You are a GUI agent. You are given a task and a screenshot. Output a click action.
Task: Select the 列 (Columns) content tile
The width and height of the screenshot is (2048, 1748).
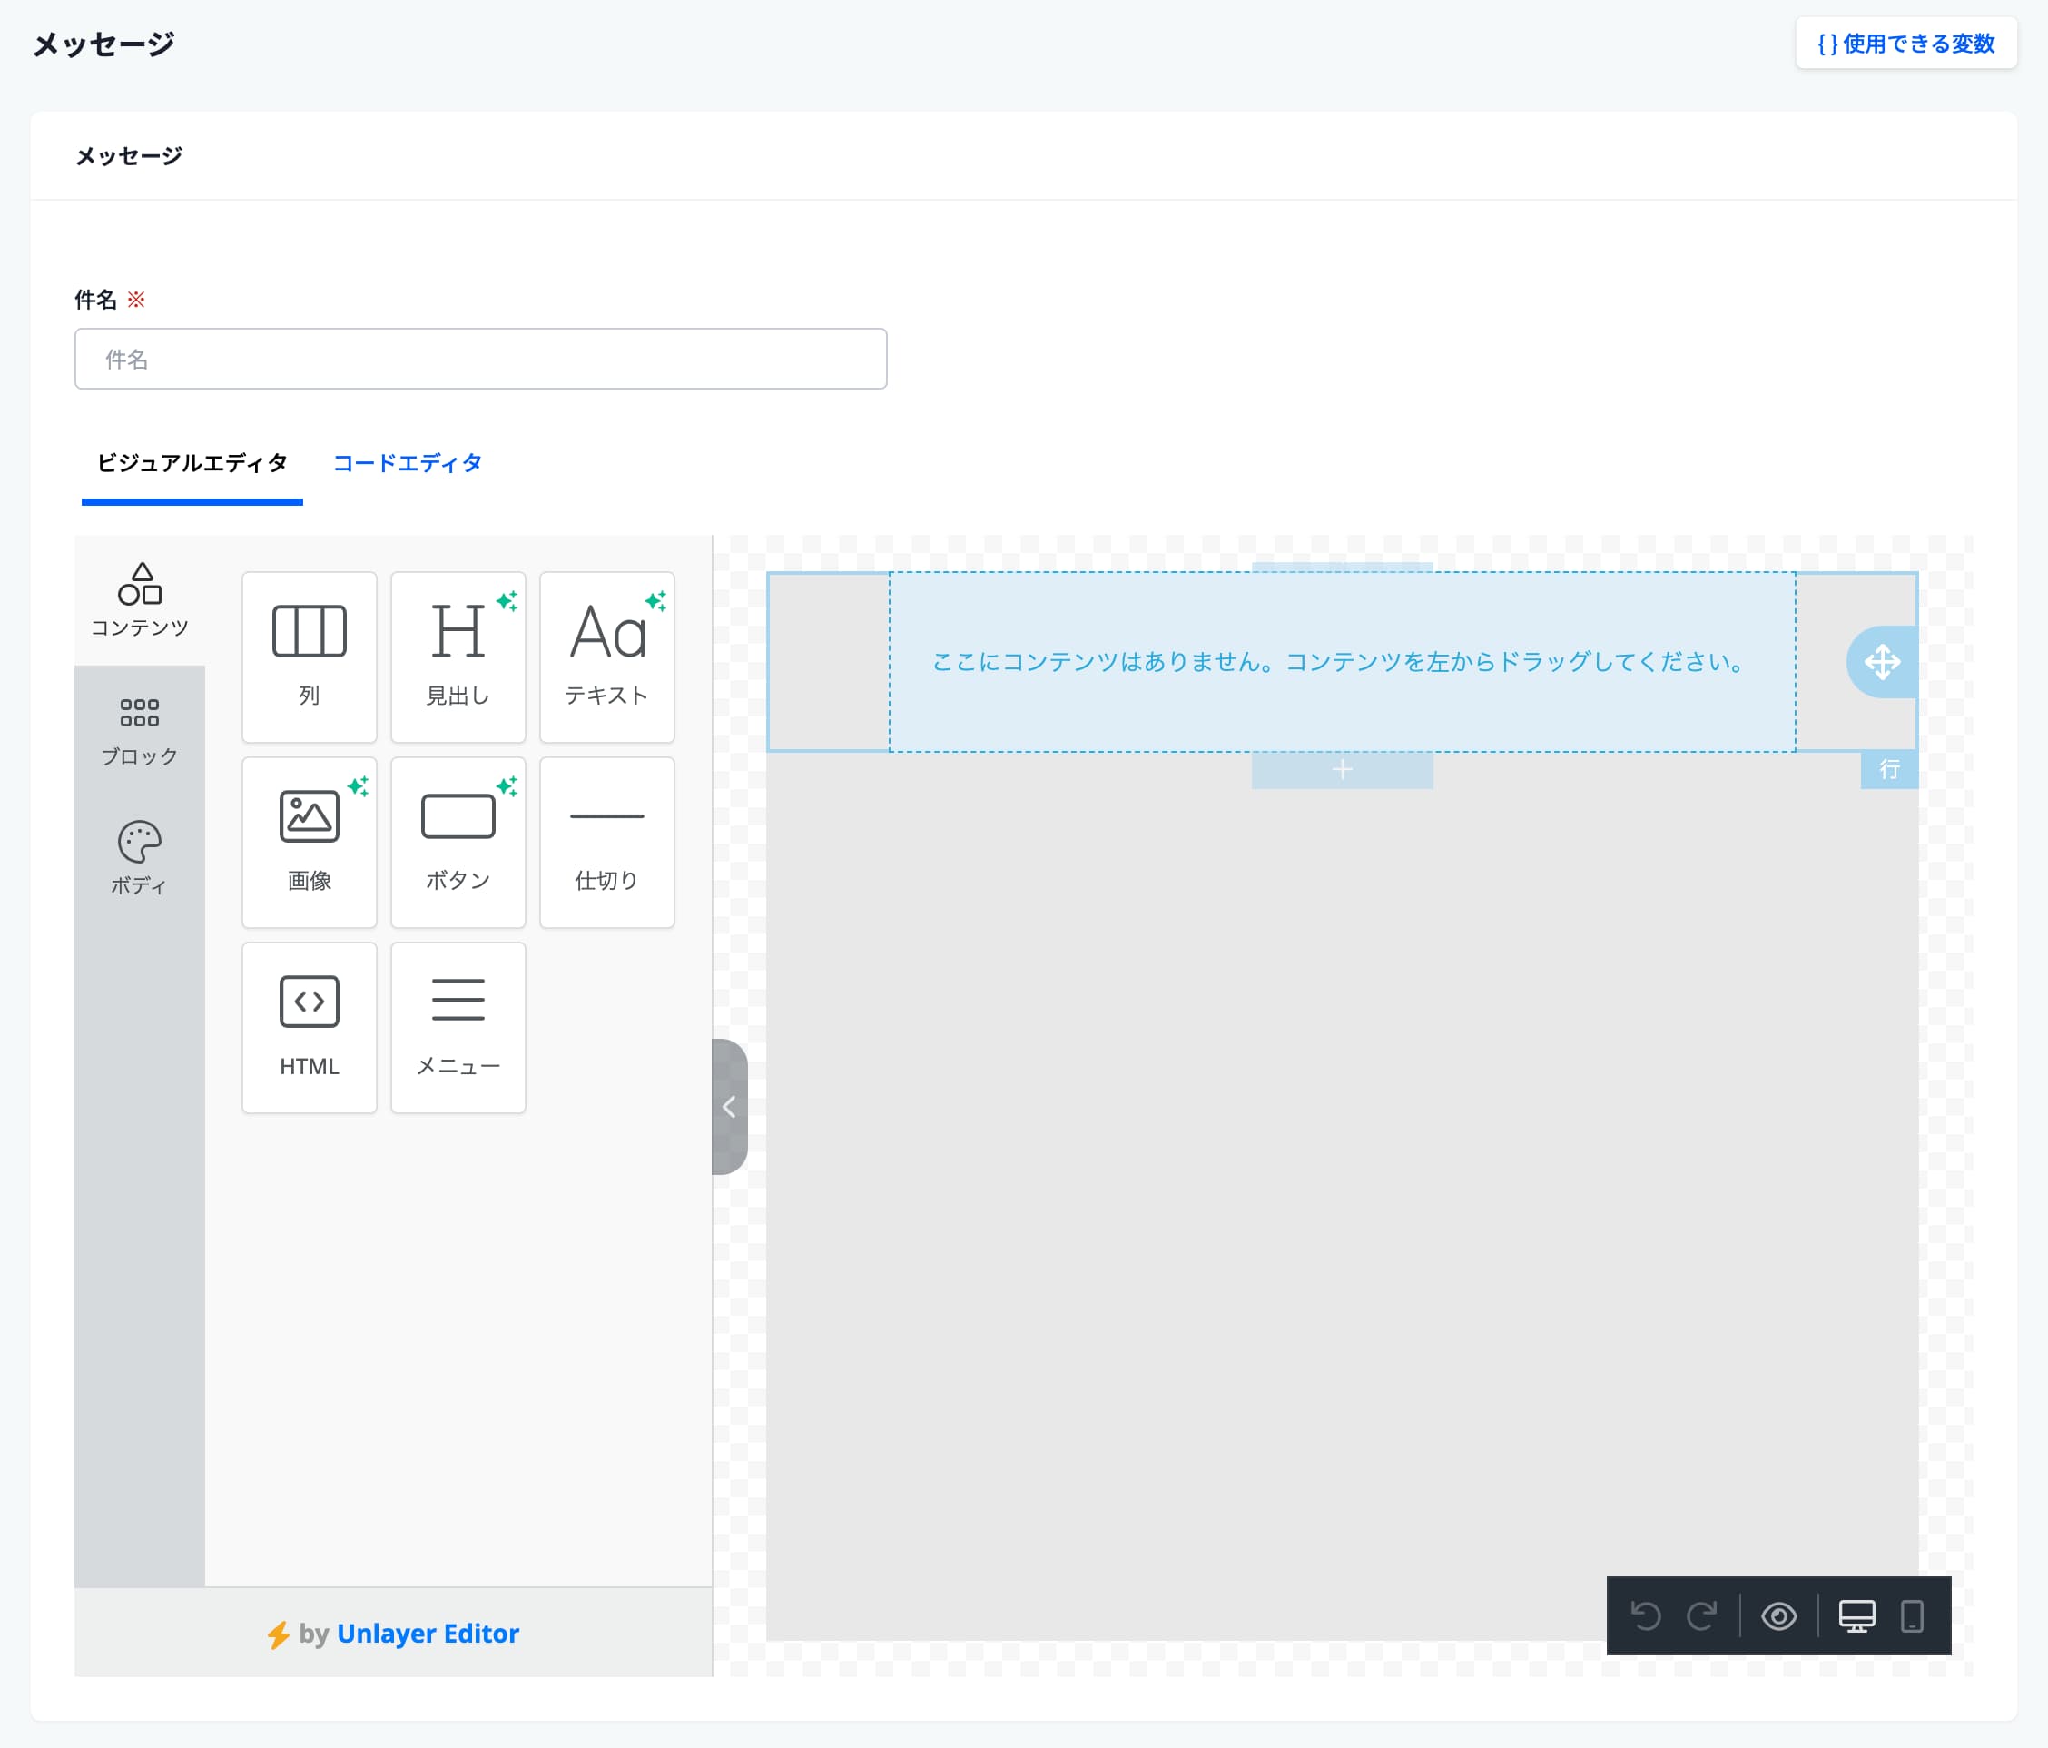point(309,657)
